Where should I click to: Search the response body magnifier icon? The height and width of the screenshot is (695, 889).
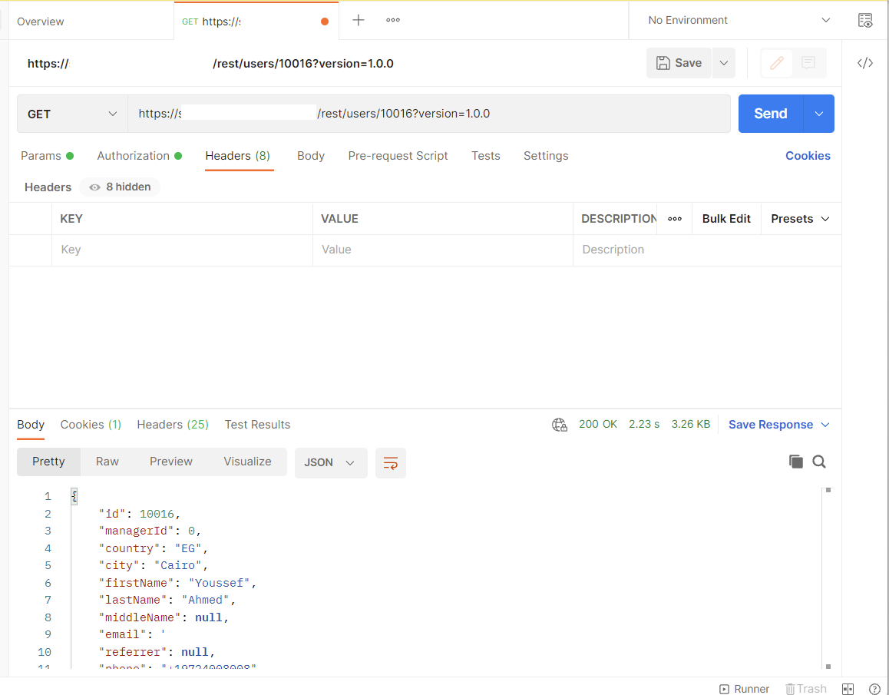tap(819, 462)
